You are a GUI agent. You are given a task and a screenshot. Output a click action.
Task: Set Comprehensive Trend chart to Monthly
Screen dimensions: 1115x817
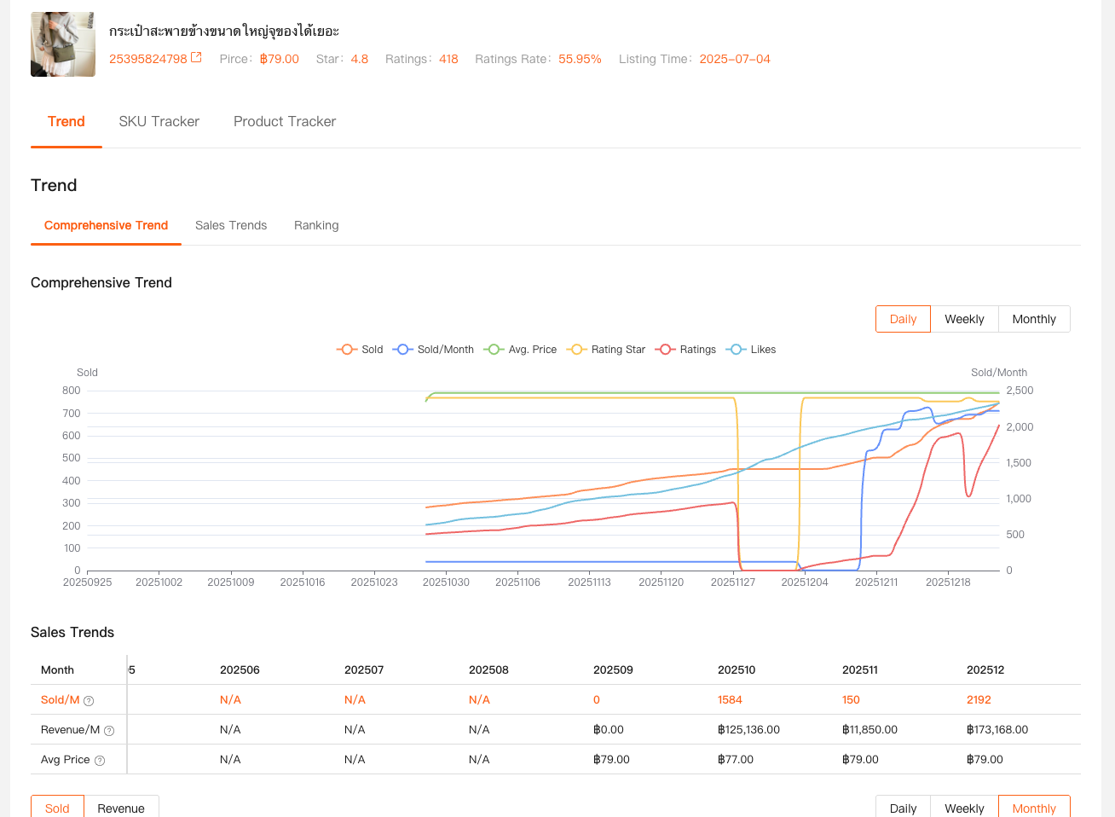(x=1034, y=319)
